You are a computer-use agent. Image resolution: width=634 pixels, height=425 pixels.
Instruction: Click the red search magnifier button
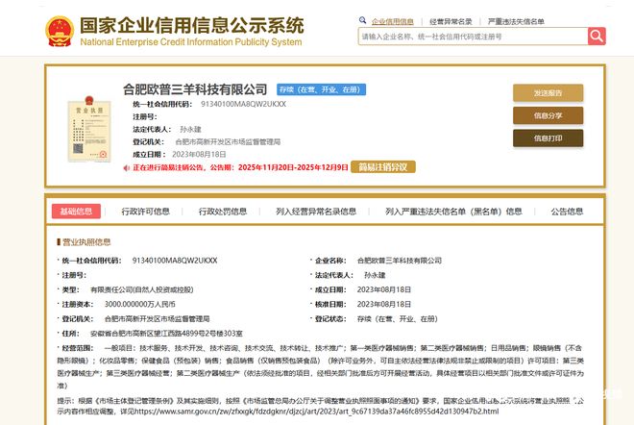(597, 36)
